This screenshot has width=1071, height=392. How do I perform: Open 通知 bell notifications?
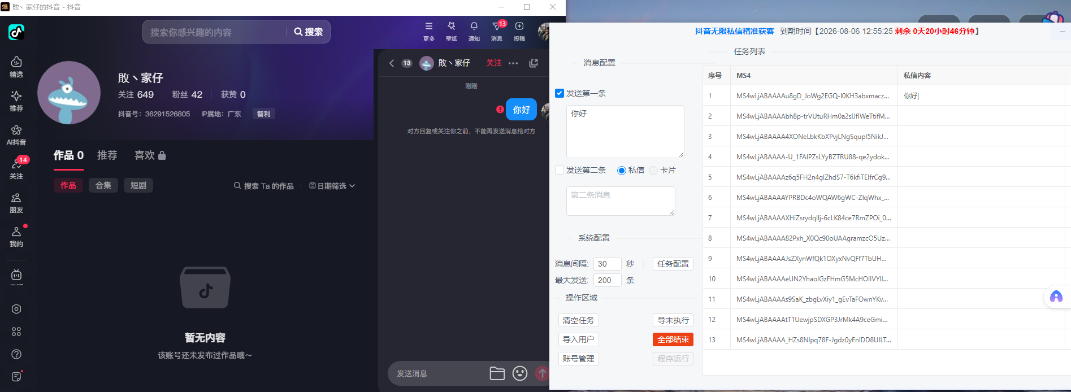click(474, 32)
